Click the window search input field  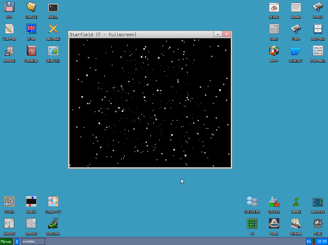tap(33, 241)
